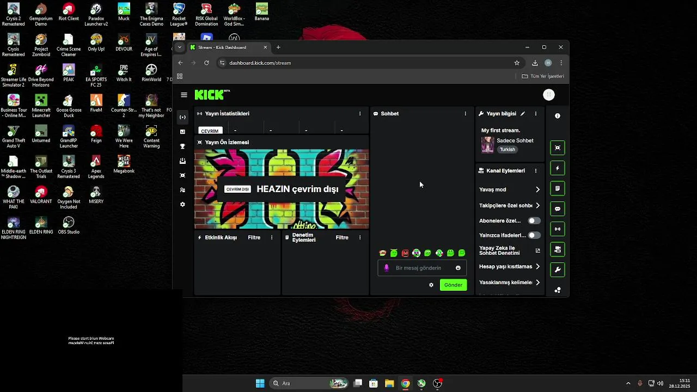The height and width of the screenshot is (392, 697).
Task: Open Chrome apps grid in bookmarks bar
Action: [x=180, y=76]
